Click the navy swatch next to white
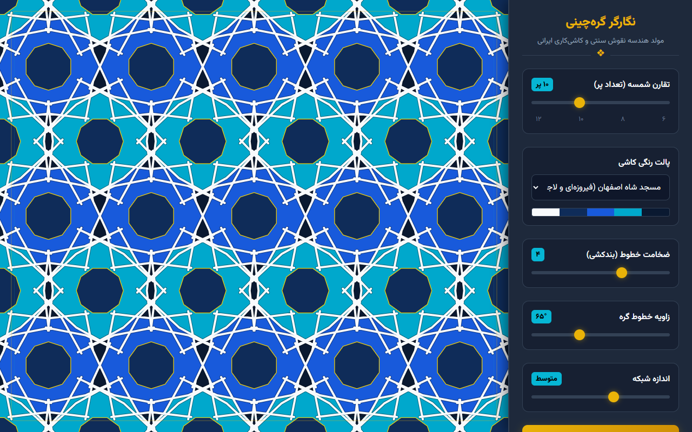 coord(573,212)
